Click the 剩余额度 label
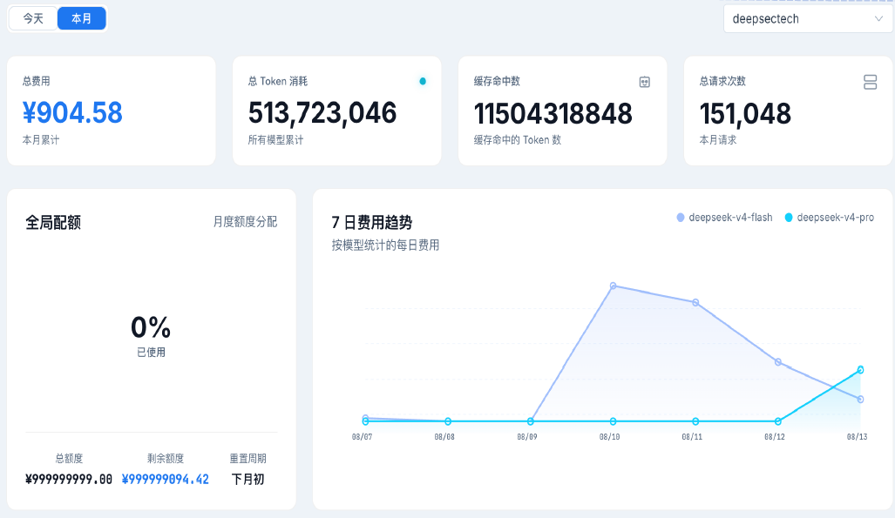Screen dimensions: 895x518 tap(166, 458)
